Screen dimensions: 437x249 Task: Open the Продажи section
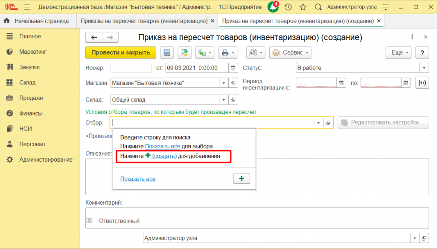coord(31,98)
